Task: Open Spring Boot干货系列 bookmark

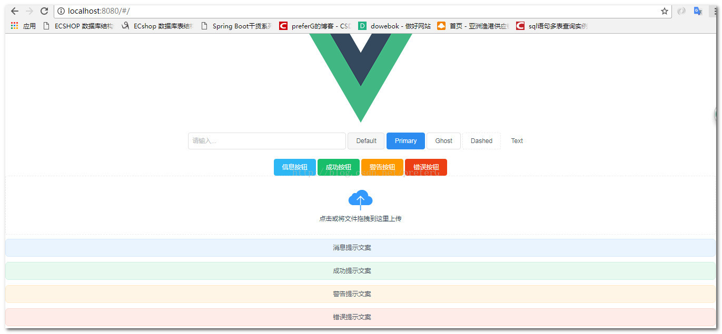Action: click(236, 26)
